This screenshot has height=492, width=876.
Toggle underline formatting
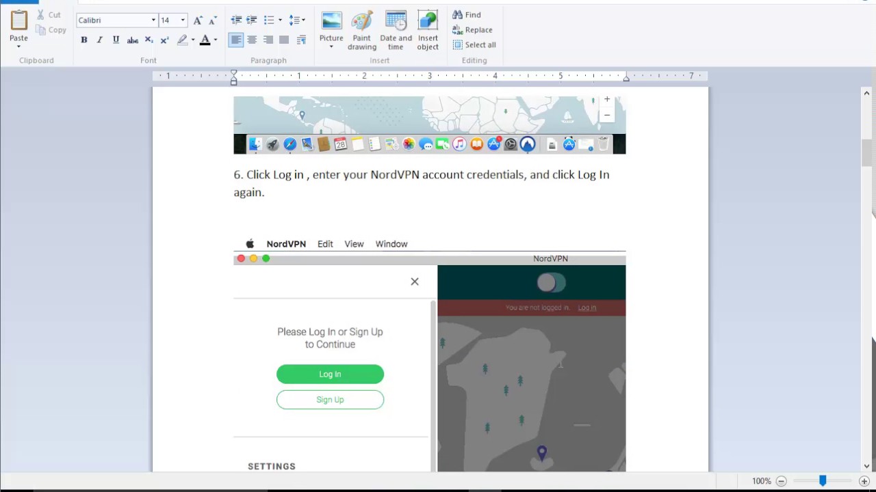click(116, 40)
